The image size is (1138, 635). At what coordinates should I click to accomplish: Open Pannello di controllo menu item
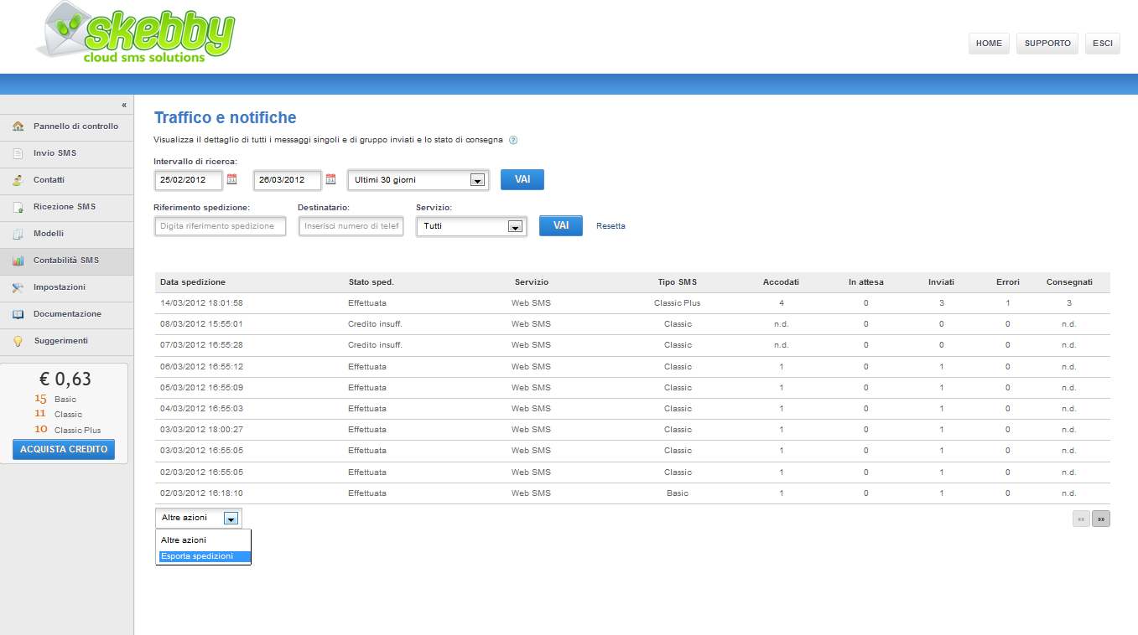pyautogui.click(x=67, y=126)
